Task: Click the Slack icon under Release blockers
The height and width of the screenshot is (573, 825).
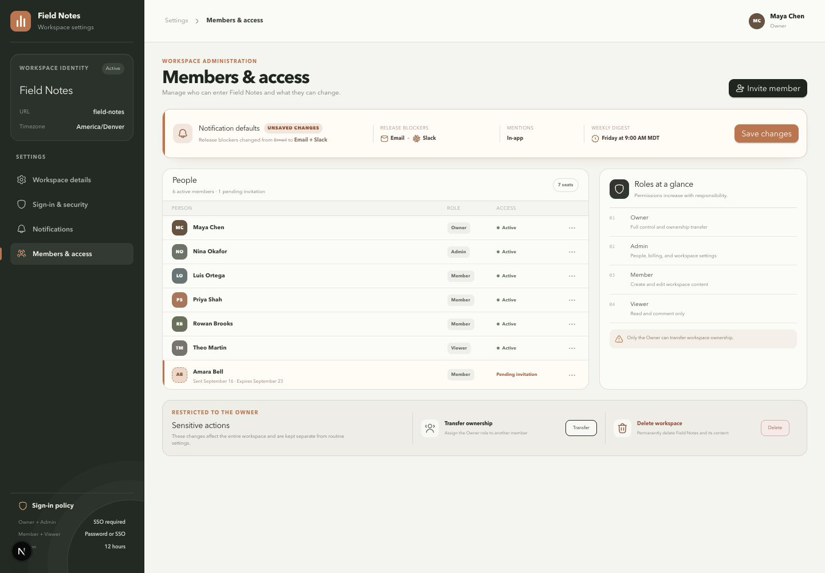Action: click(417, 139)
